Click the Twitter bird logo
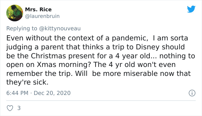Screen dimensions: 202x116 [191, 9]
